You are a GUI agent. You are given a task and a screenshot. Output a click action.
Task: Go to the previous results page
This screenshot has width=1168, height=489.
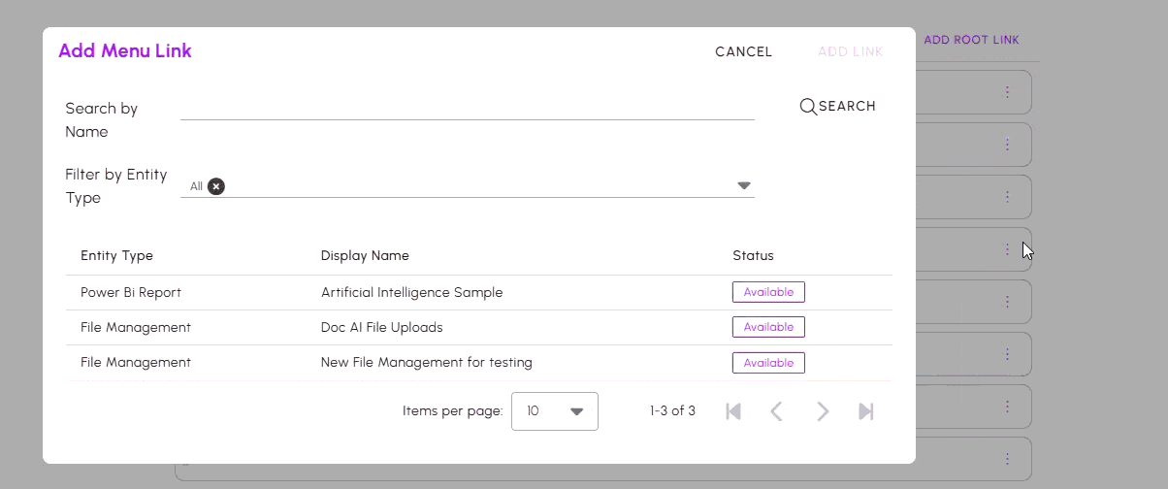tap(776, 411)
